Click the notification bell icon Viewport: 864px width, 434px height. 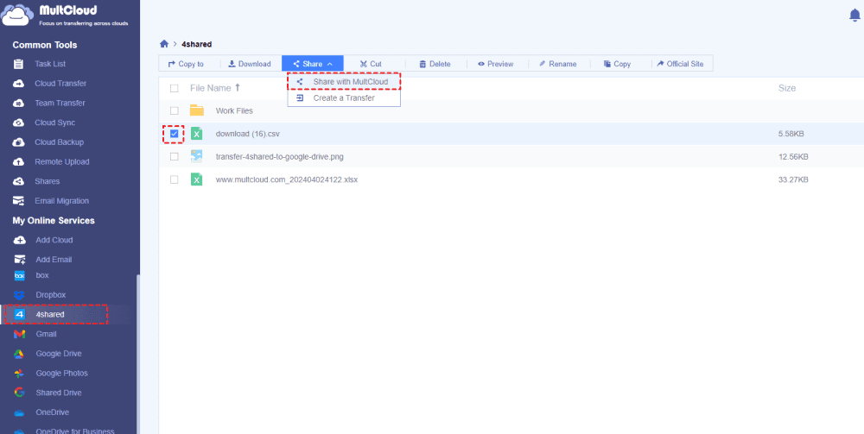[x=854, y=16]
